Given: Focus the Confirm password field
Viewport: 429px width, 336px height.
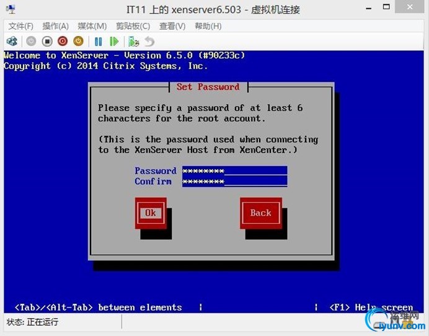Looking at the screenshot, I should [235, 181].
